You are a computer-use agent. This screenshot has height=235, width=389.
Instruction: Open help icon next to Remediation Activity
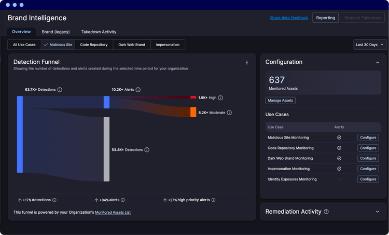coord(326,212)
